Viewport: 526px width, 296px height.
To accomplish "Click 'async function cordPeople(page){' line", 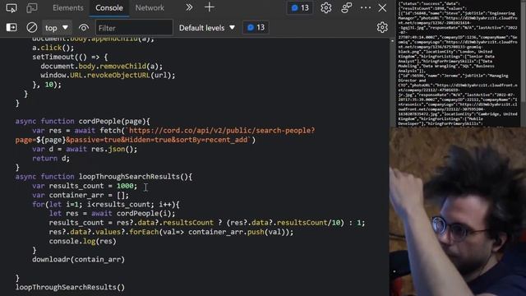I will tap(82, 121).
